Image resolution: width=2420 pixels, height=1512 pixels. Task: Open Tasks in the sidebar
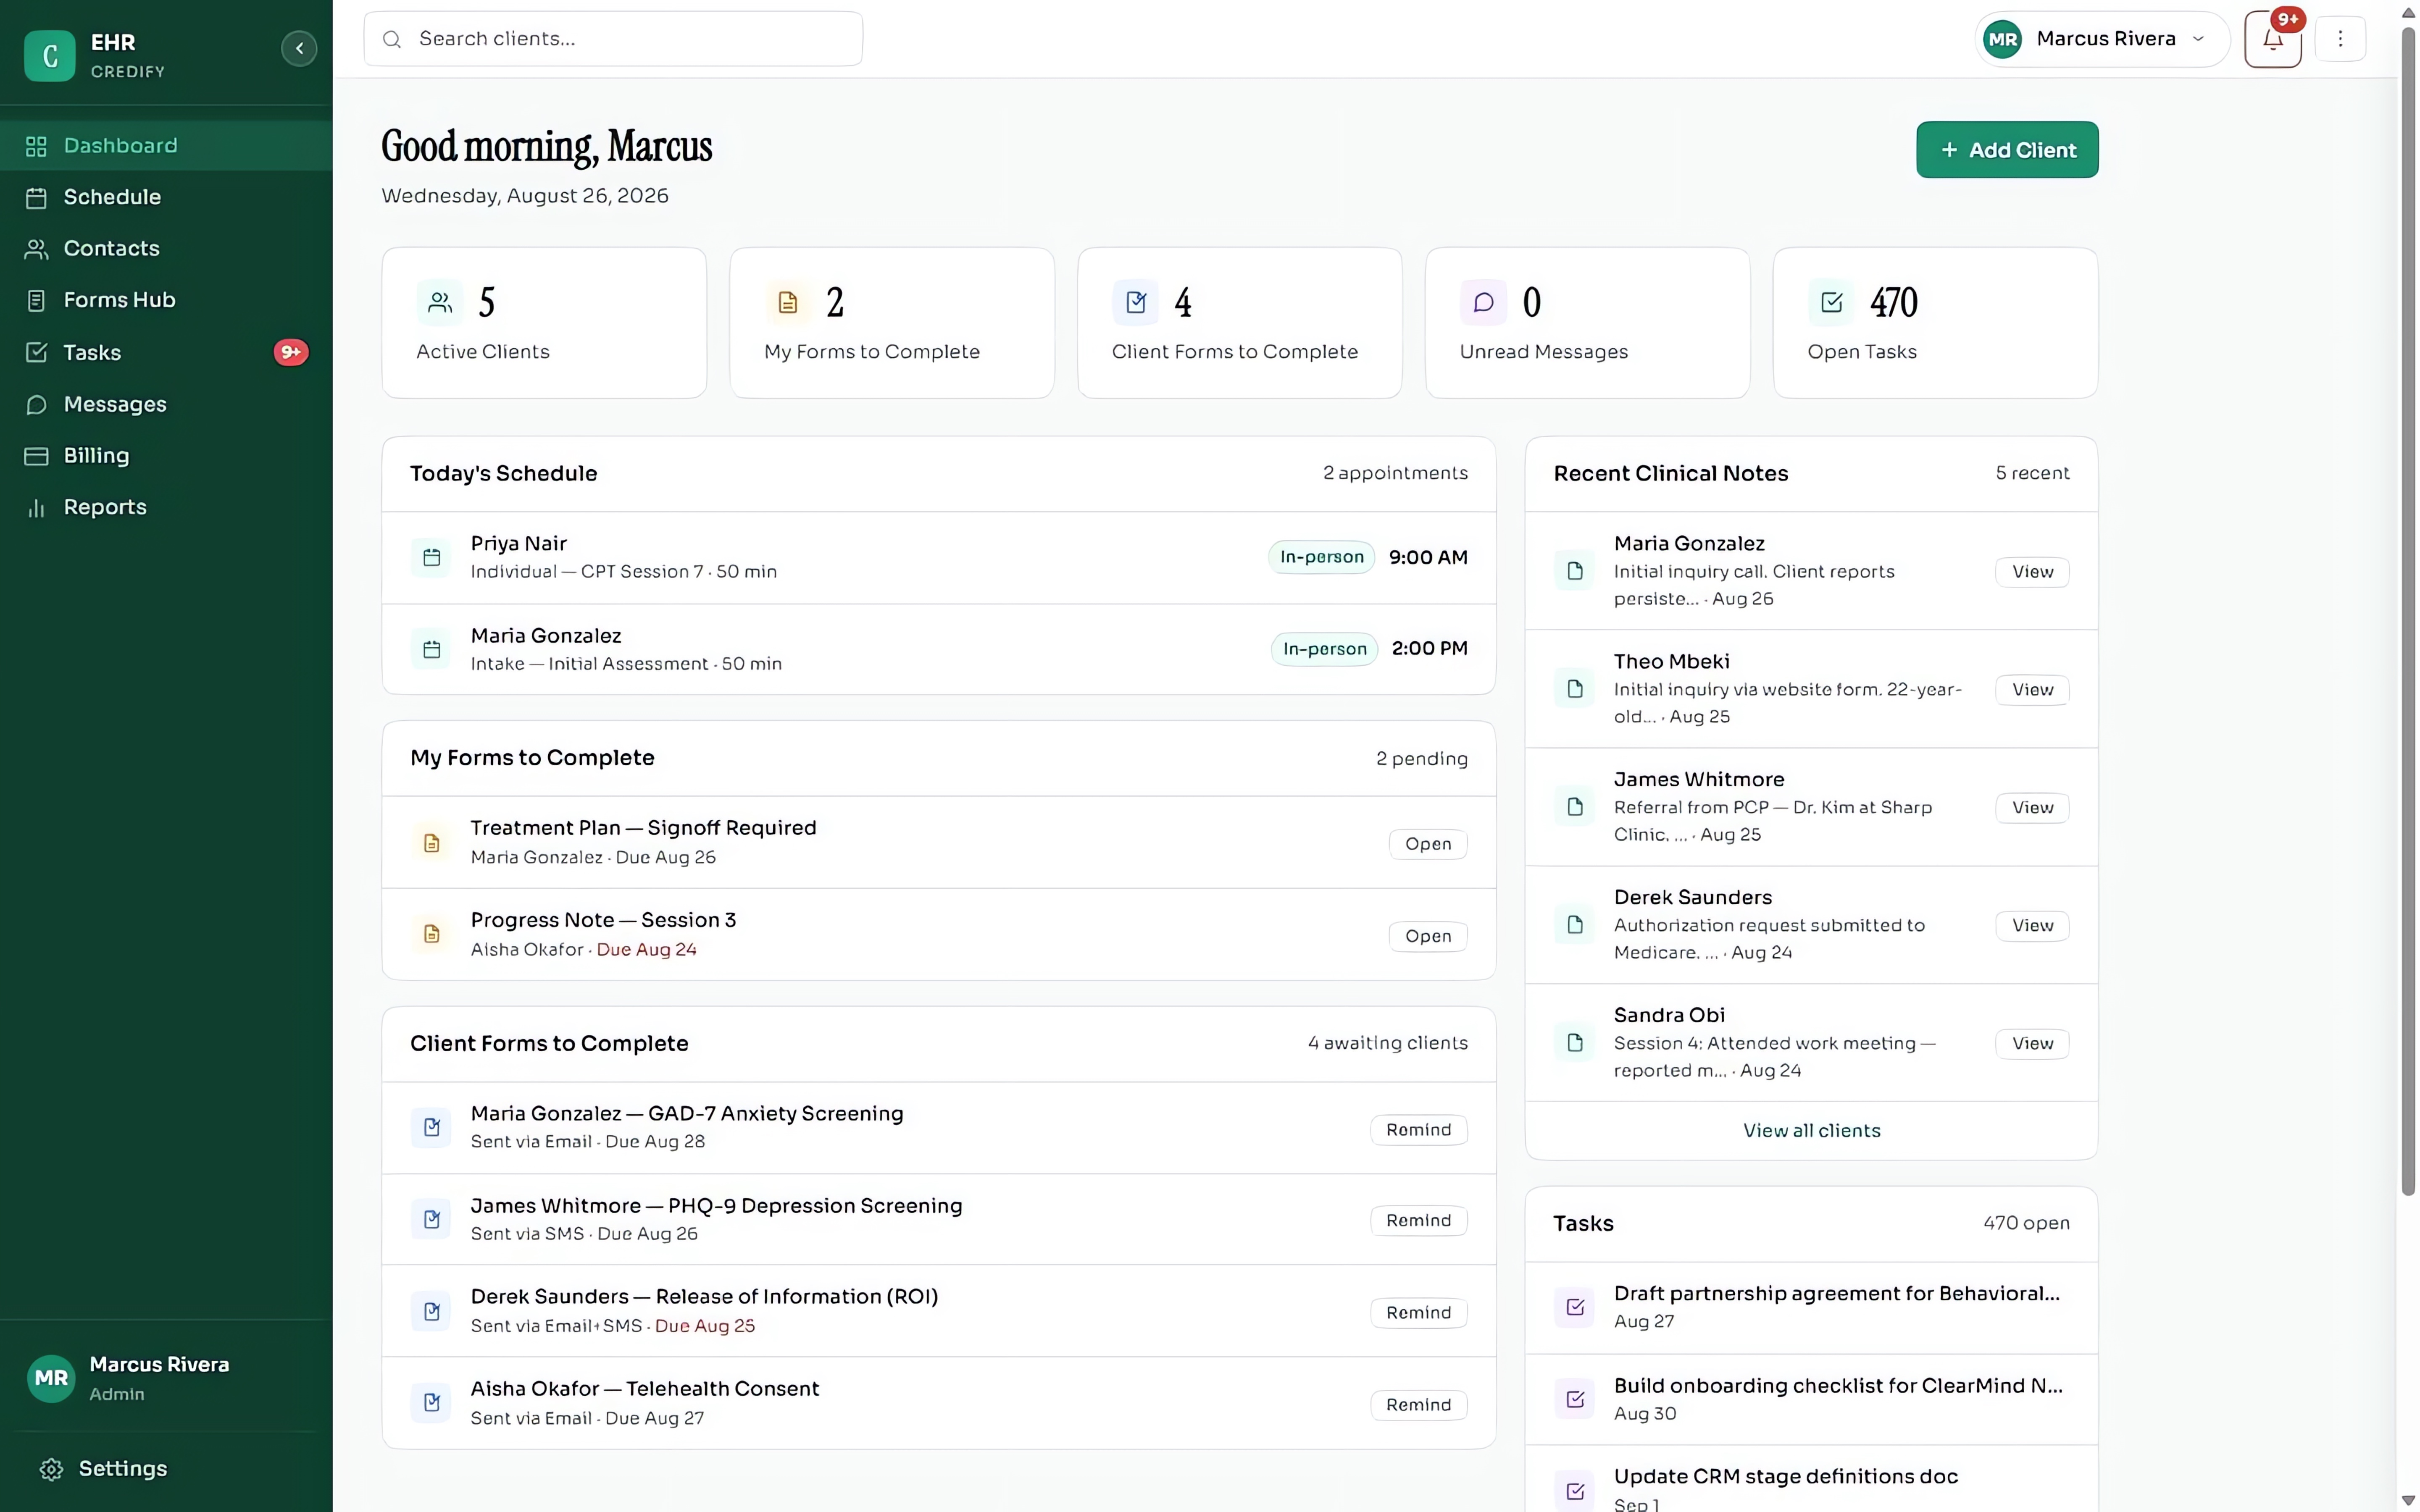pyautogui.click(x=166, y=352)
